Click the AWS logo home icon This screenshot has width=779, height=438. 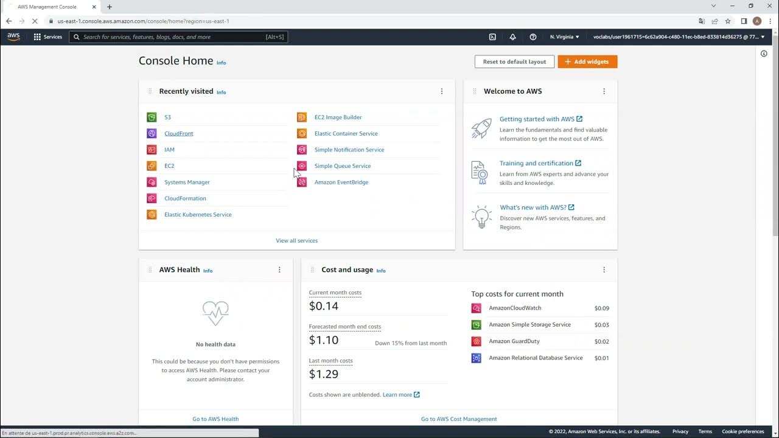point(13,36)
